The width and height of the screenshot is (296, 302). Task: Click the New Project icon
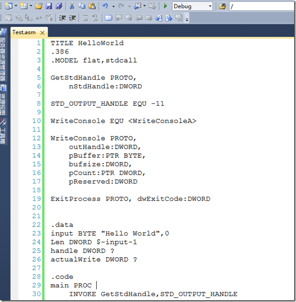[x=9, y=6]
